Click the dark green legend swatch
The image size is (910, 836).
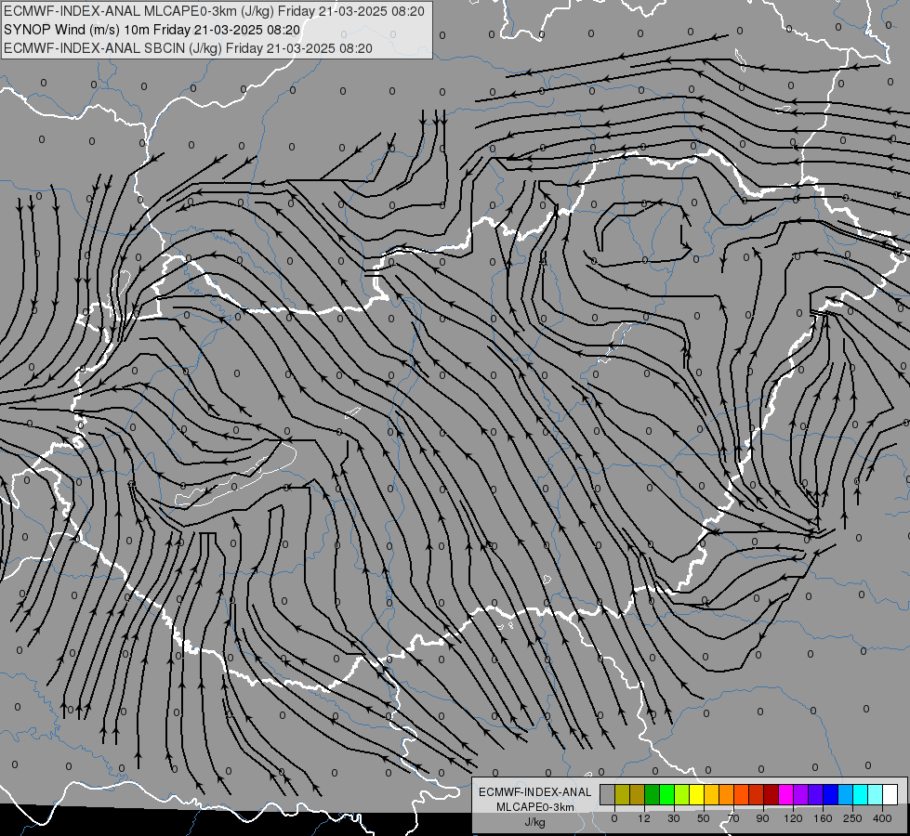[x=653, y=794]
